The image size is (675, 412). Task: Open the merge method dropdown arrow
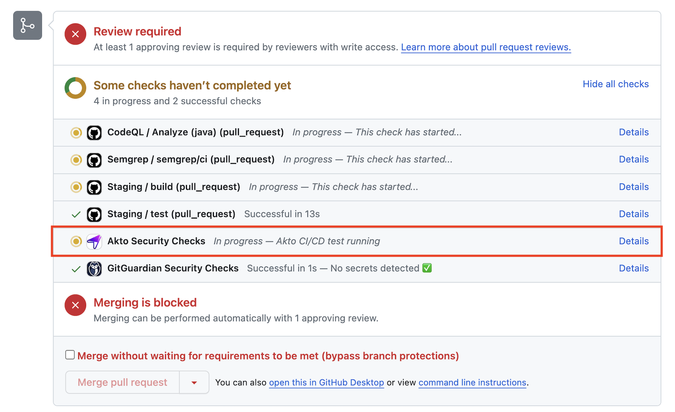click(x=194, y=382)
